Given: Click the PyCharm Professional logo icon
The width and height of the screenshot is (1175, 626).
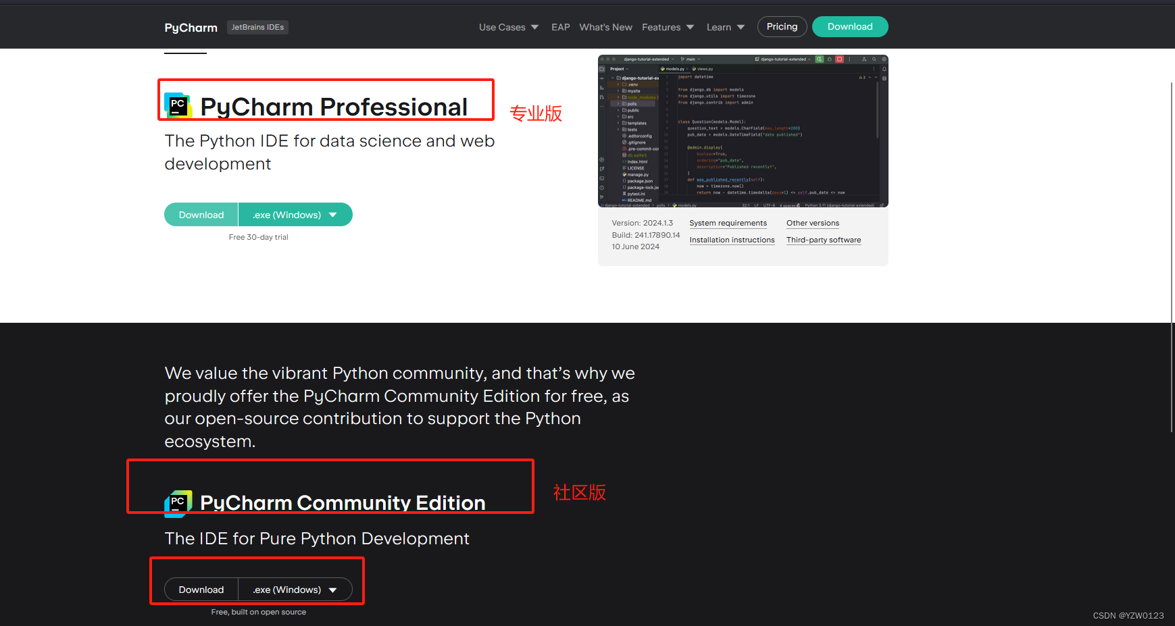Looking at the screenshot, I should [x=178, y=105].
